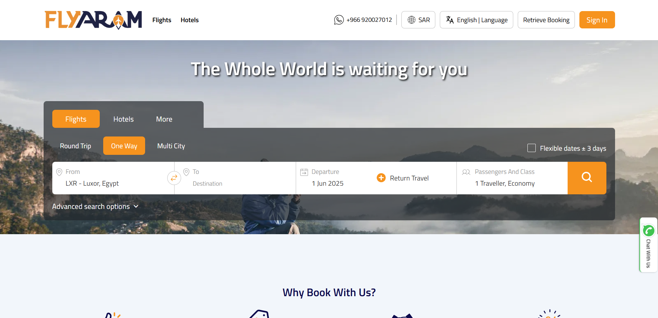Click the Retrieve Booking button

coord(546,20)
